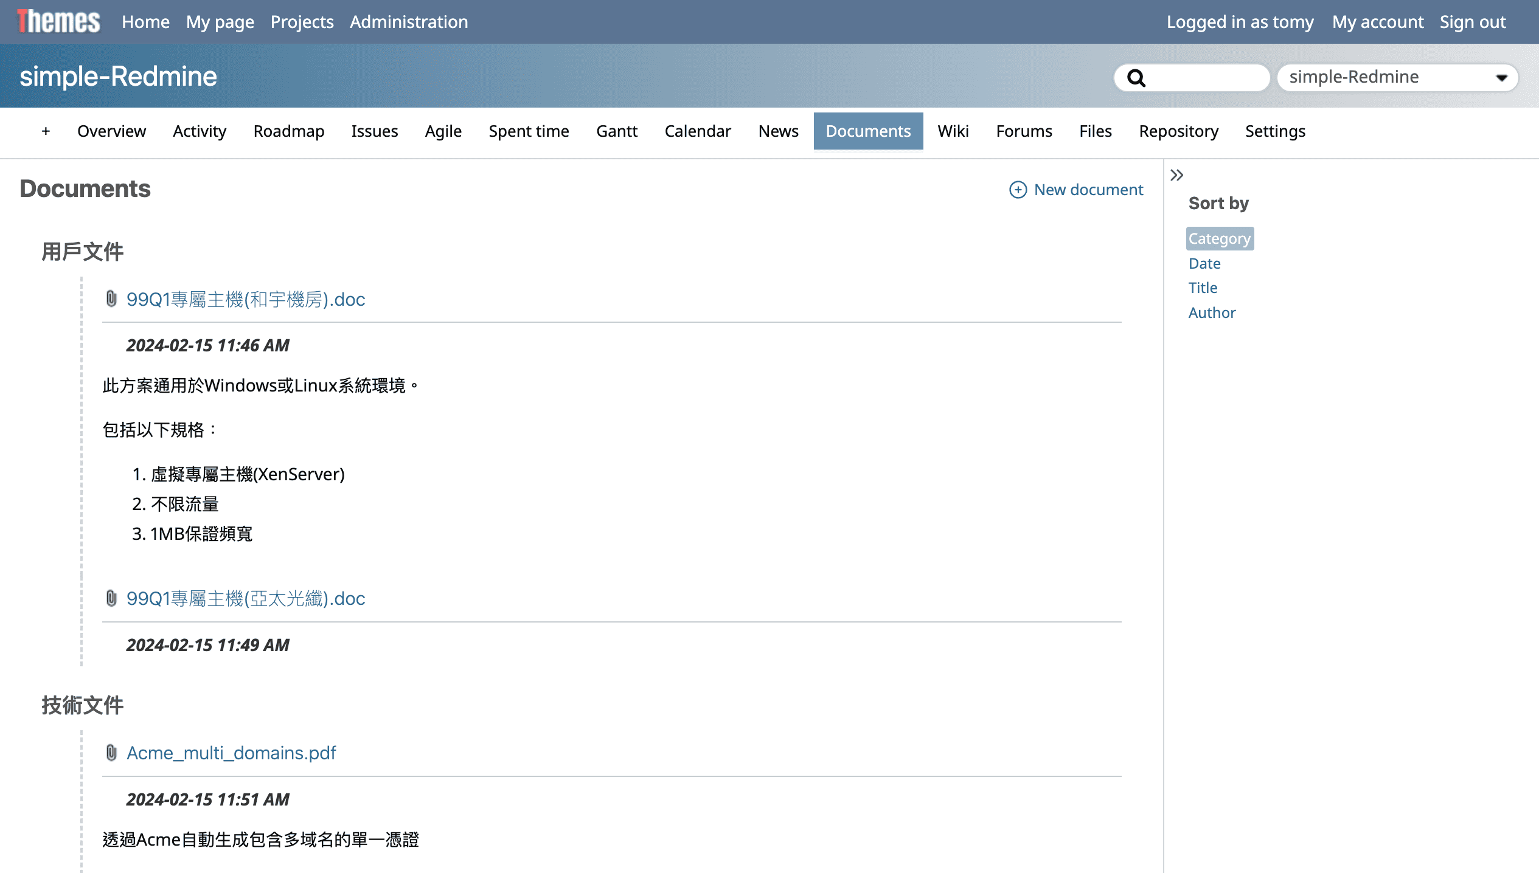Click Sign out link
The image size is (1539, 873).
(1472, 22)
